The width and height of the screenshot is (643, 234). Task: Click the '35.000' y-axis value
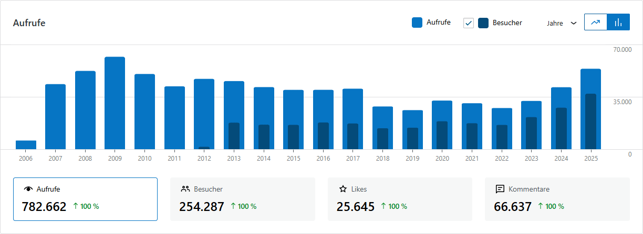[x=623, y=102]
